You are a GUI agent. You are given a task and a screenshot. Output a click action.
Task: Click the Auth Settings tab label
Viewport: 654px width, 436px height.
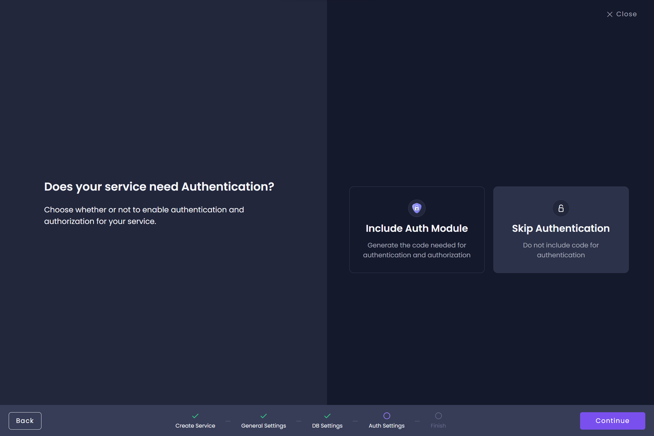pyautogui.click(x=387, y=425)
